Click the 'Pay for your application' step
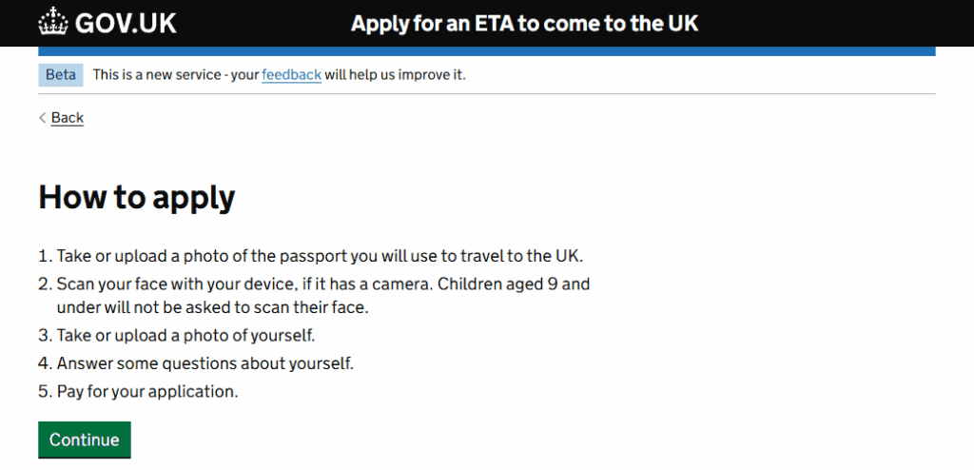This screenshot has height=470, width=974. click(147, 391)
